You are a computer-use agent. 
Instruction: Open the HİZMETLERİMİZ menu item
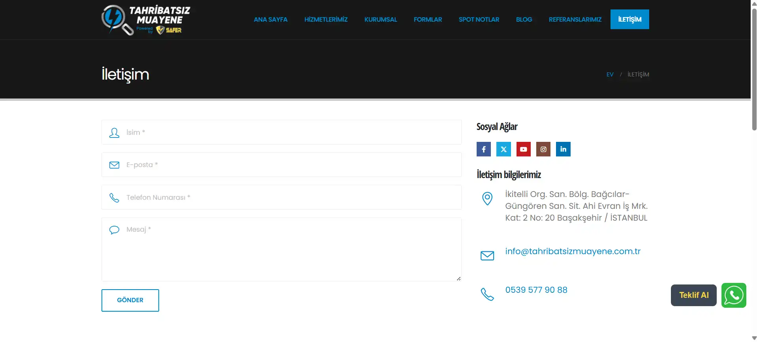tap(326, 19)
